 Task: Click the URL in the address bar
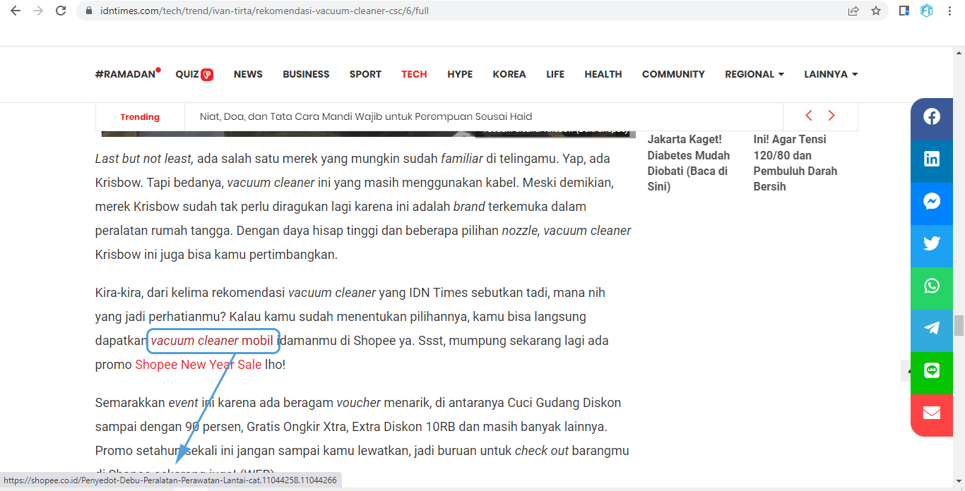tap(265, 11)
